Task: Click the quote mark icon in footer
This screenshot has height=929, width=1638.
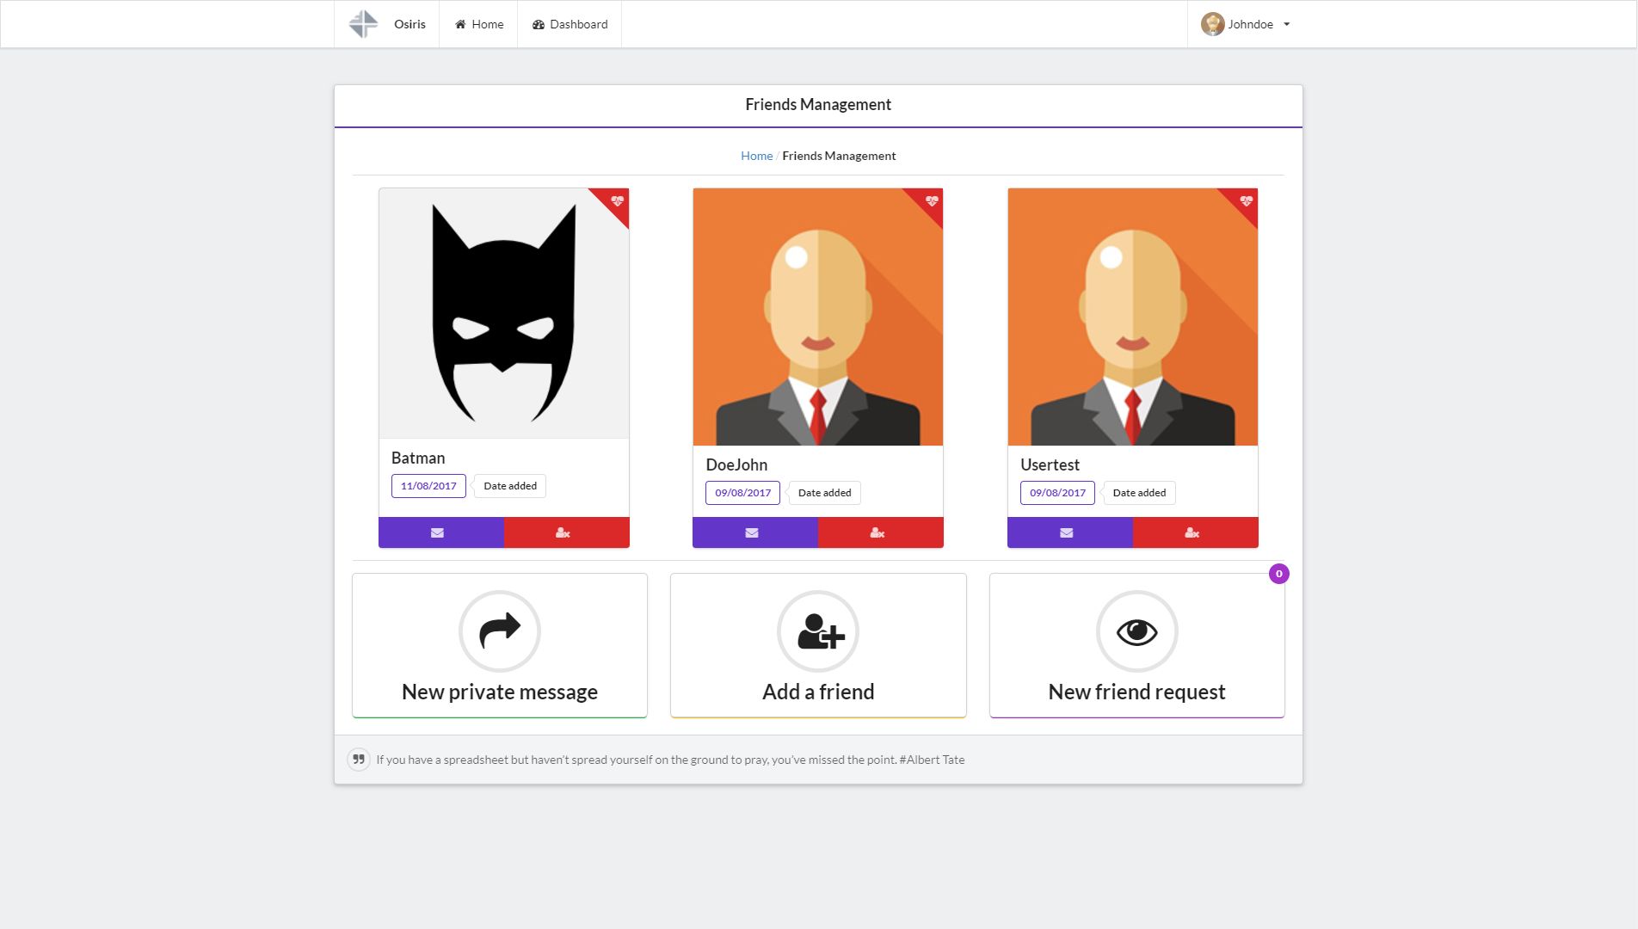Action: point(359,760)
